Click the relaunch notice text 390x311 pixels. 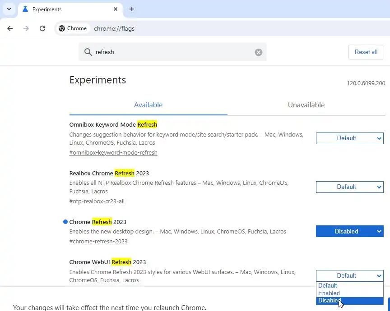(x=109, y=307)
